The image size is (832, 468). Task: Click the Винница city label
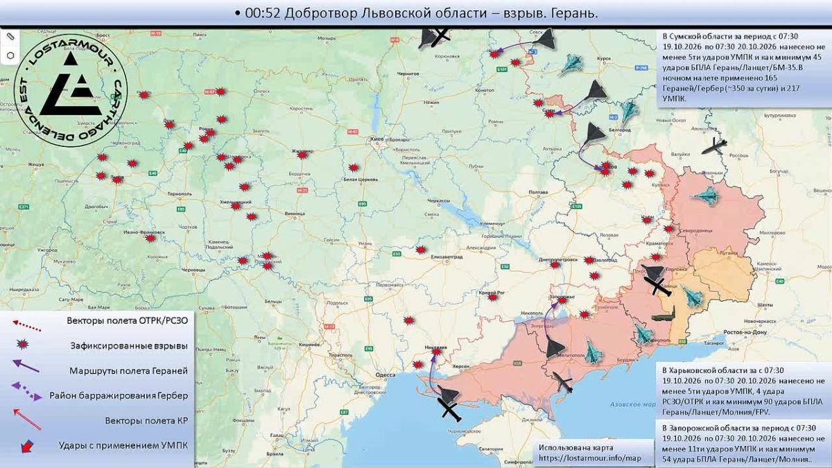pos(294,214)
